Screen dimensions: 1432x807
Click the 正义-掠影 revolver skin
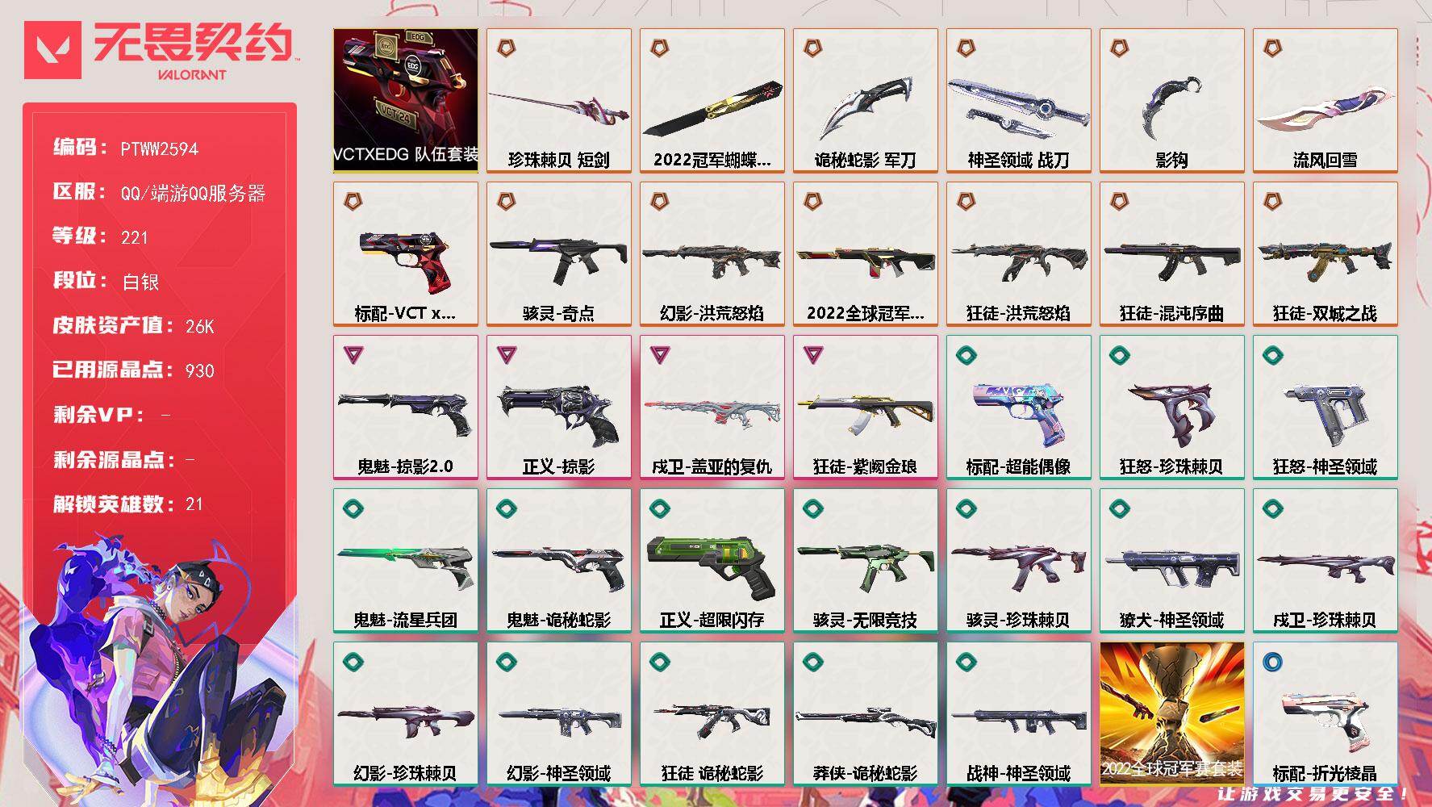[x=559, y=408]
